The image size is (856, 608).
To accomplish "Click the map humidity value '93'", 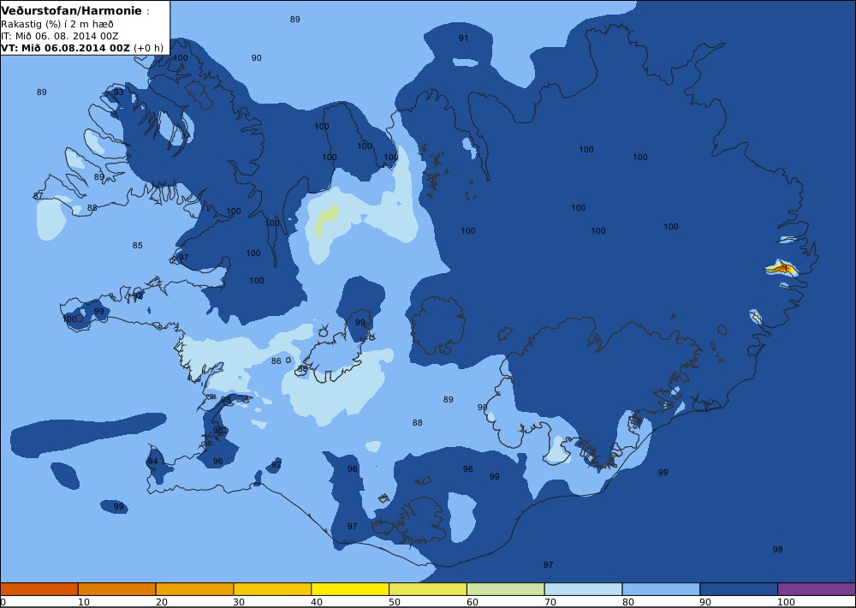I will click(x=119, y=92).
